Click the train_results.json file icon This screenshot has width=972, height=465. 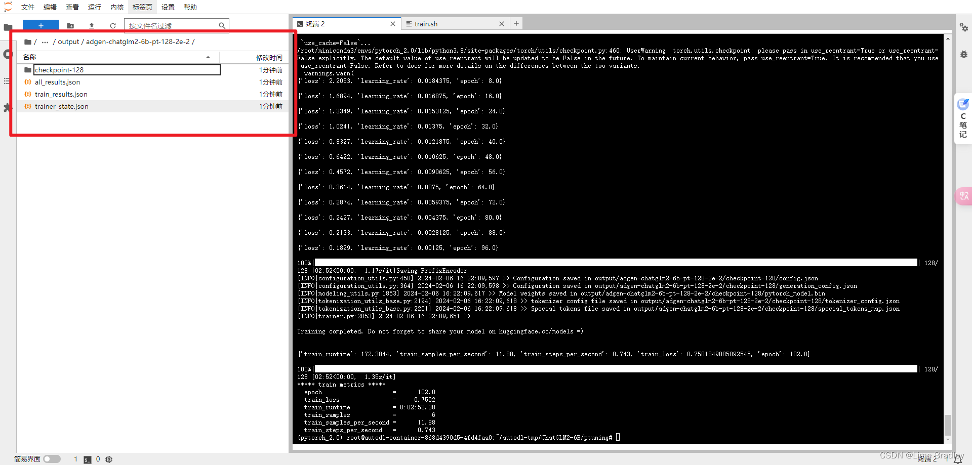click(28, 94)
